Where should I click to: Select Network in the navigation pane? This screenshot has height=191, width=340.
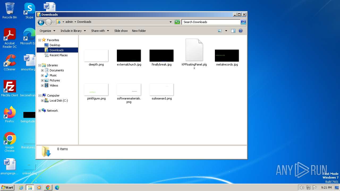click(52, 111)
